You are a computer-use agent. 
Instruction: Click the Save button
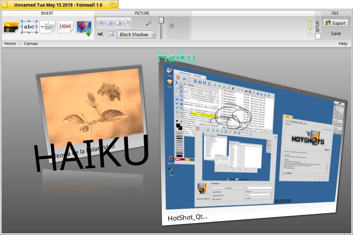336,34
